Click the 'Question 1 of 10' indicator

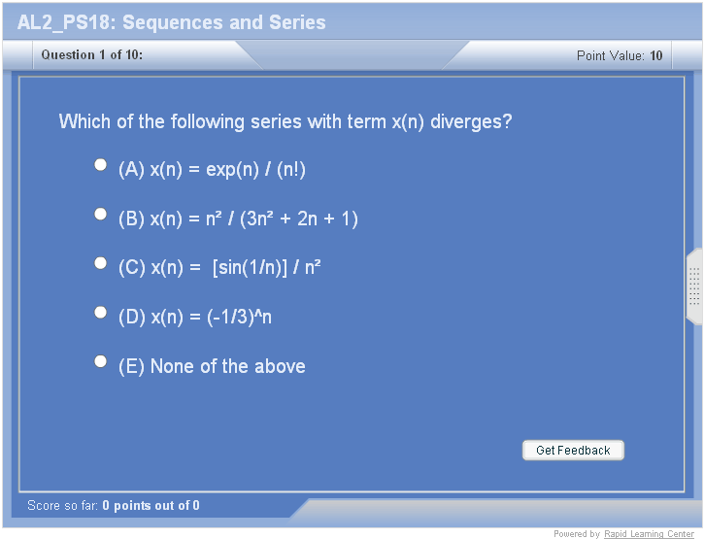pos(92,55)
